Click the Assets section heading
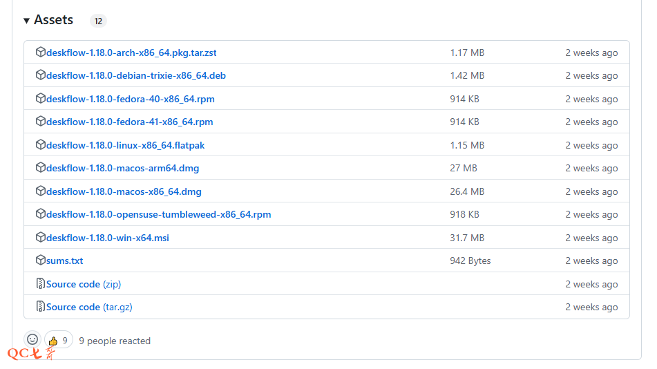657x369 pixels. click(53, 20)
